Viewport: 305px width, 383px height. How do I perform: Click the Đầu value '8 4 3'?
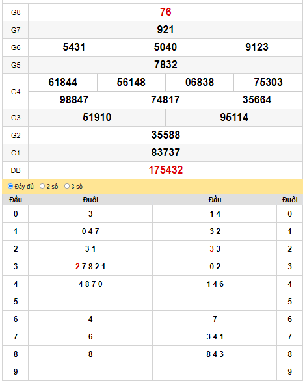coord(215,354)
